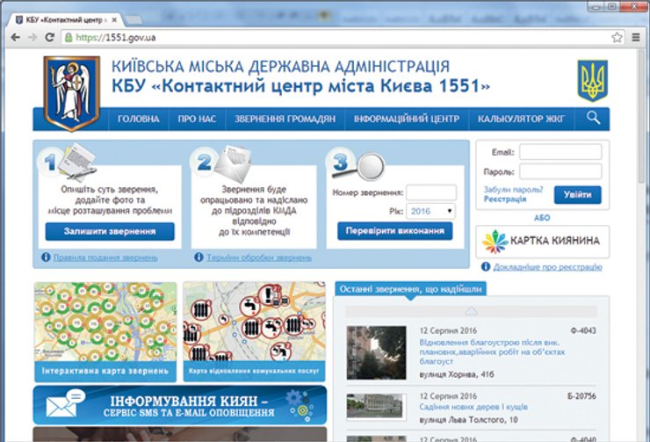Click the browser back arrow
This screenshot has width=650, height=442.
click(15, 38)
